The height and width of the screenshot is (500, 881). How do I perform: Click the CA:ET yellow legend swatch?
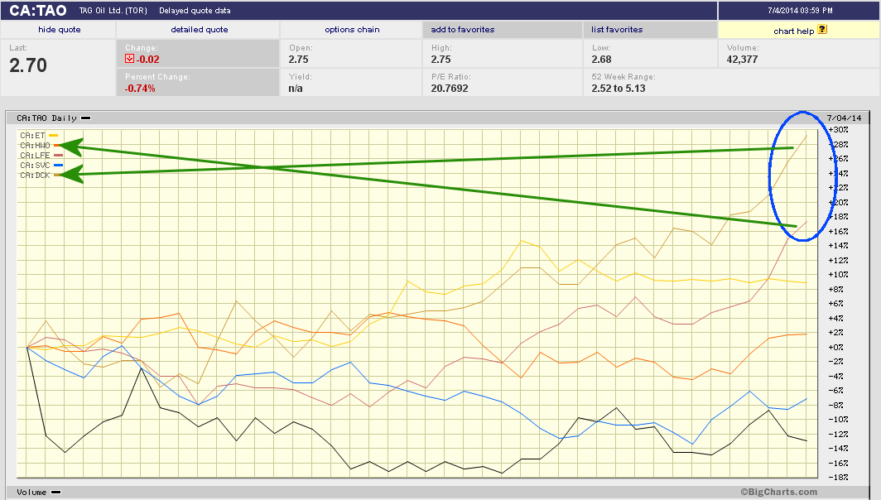point(53,136)
